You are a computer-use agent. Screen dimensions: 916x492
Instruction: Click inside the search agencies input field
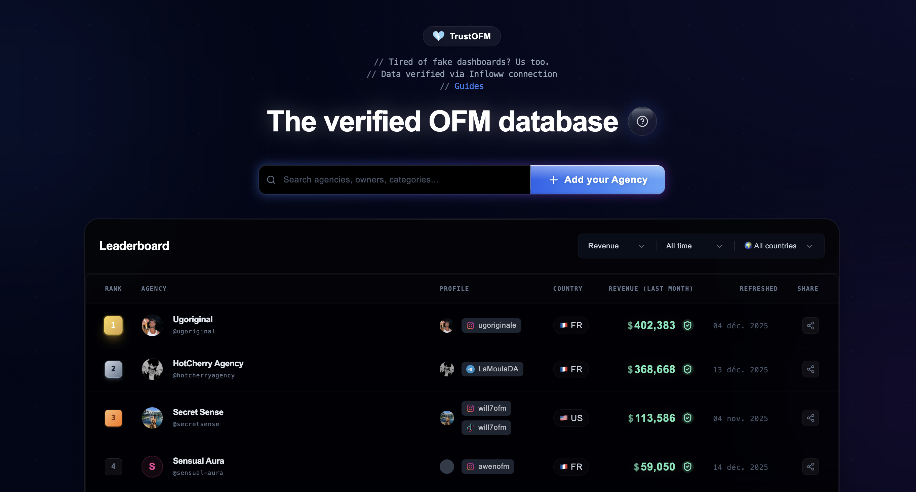pos(391,179)
